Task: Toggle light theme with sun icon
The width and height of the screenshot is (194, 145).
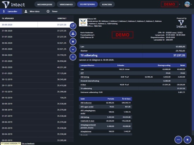Action: click(x=187, y=140)
